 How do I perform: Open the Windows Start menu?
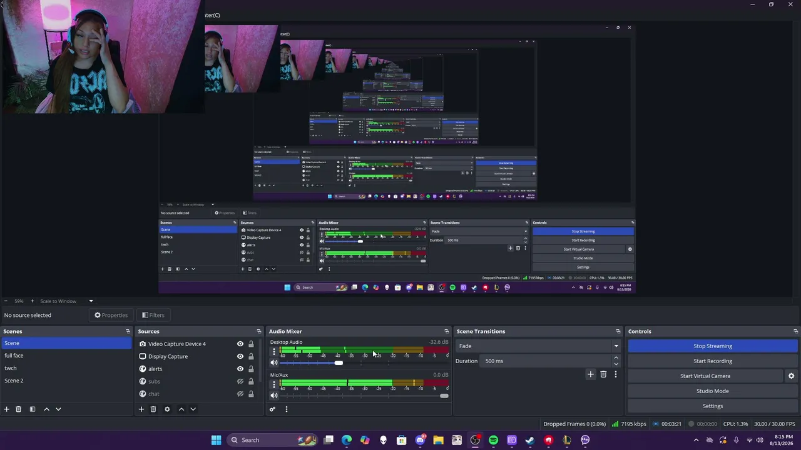(216, 440)
